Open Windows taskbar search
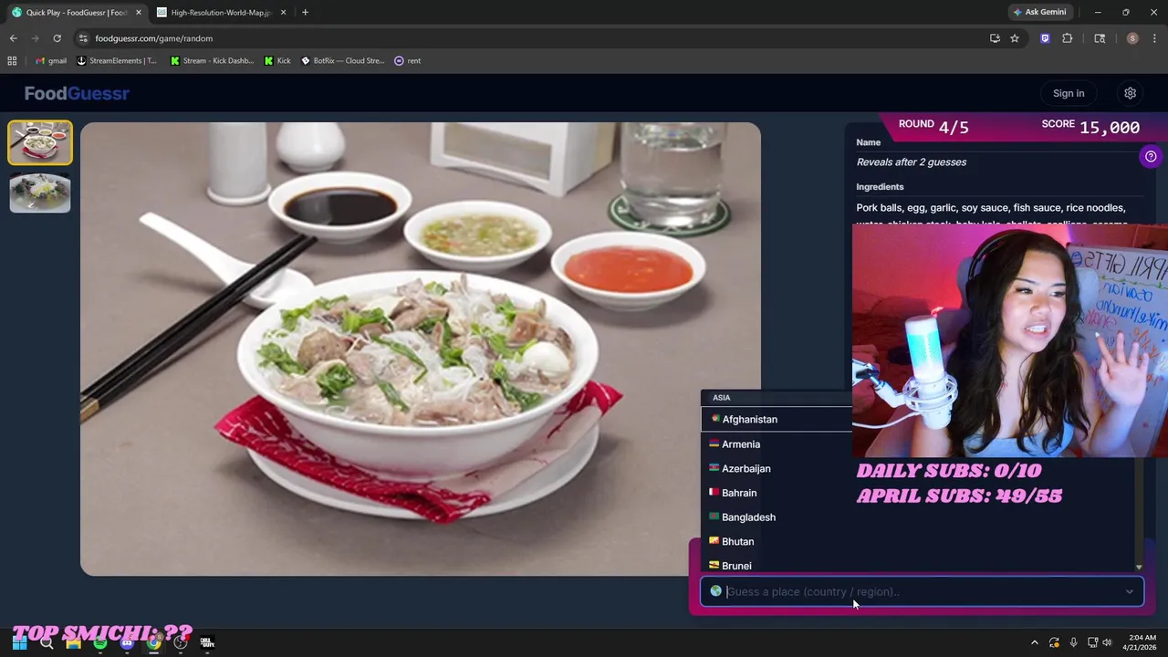This screenshot has width=1168, height=657. (47, 642)
